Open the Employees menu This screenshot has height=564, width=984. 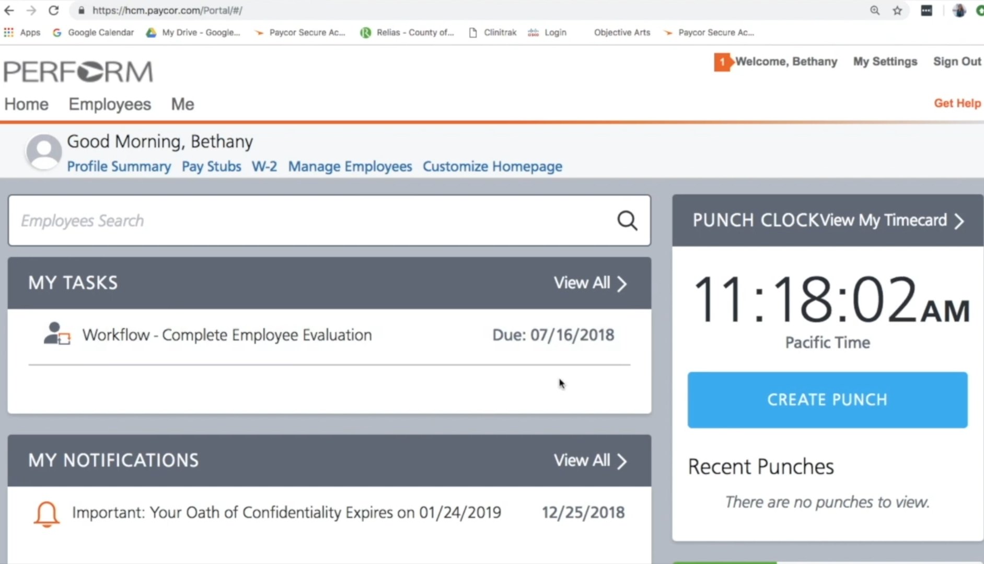coord(110,104)
